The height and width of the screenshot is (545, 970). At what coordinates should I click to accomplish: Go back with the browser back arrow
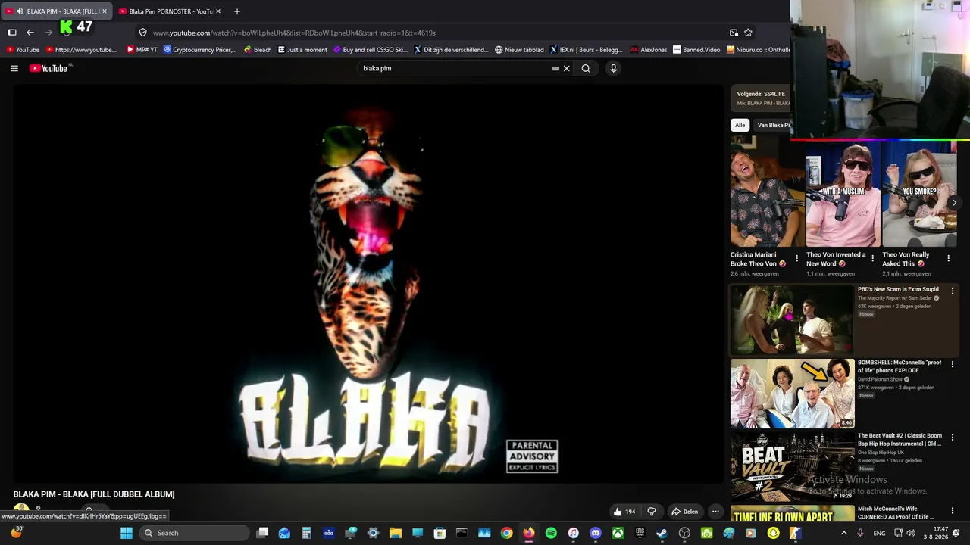click(x=30, y=33)
